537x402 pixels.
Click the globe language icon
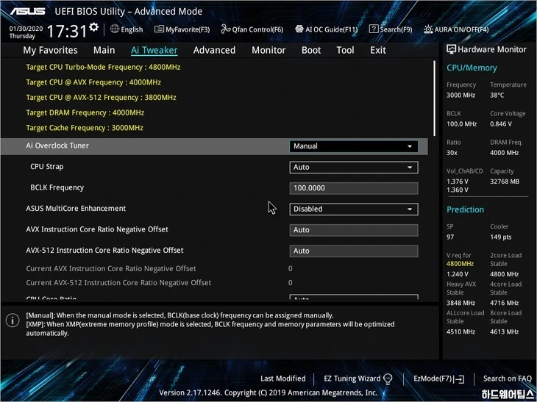tap(115, 29)
